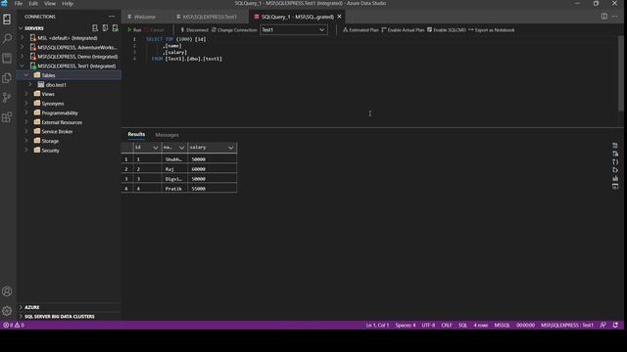This screenshot has height=352, width=627.
Task: Click the Pratik name cell
Action: 174,189
